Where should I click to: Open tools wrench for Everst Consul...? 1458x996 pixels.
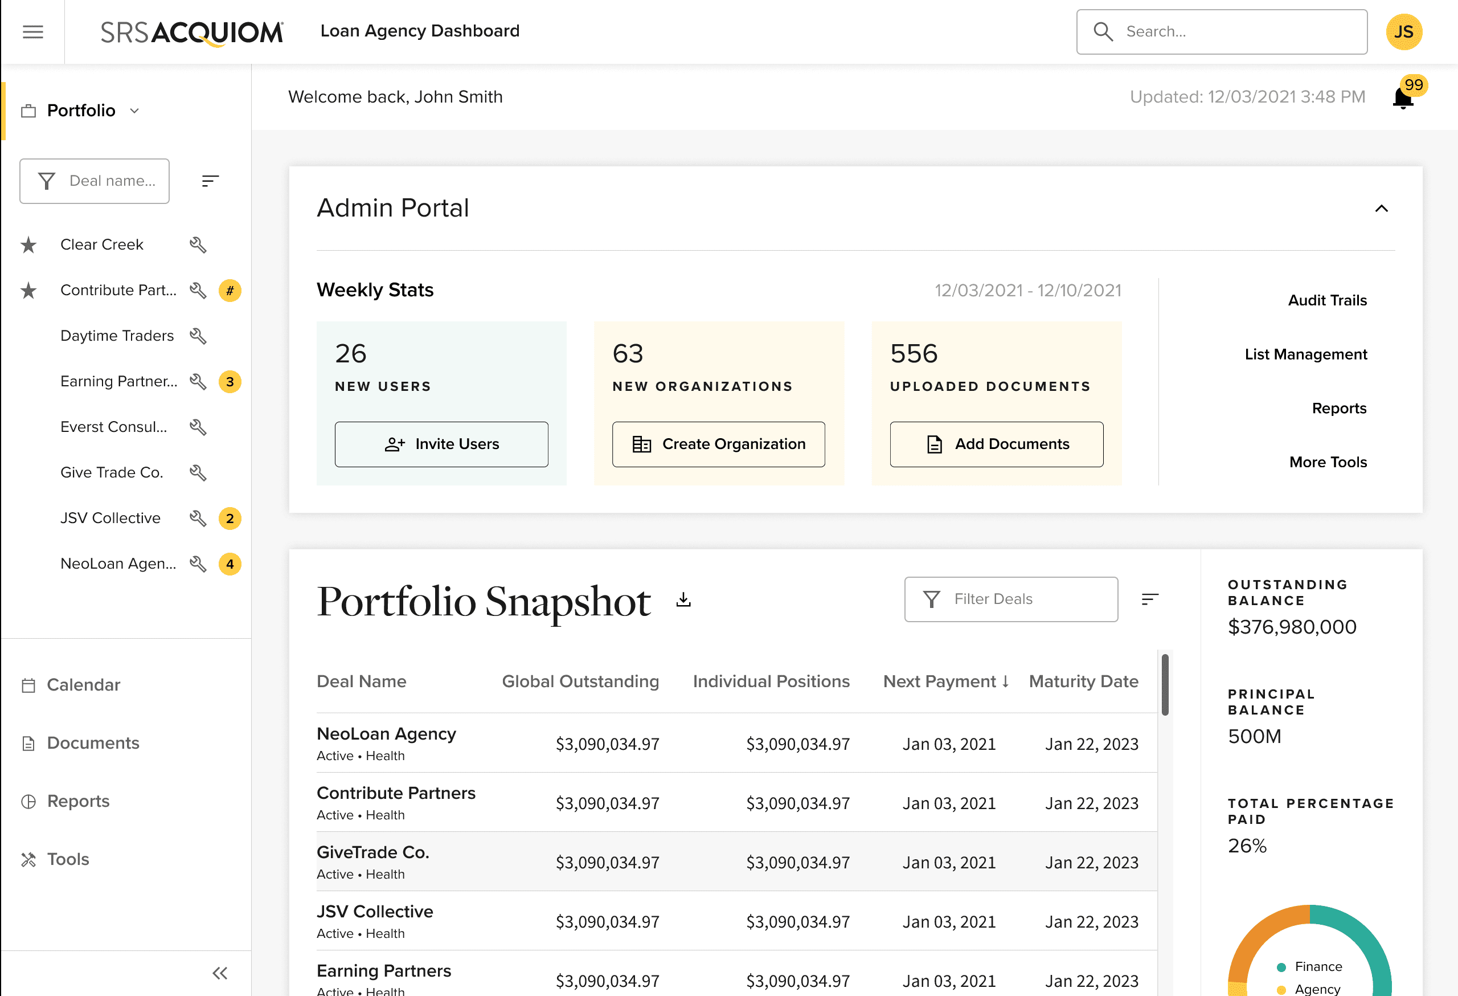198,427
